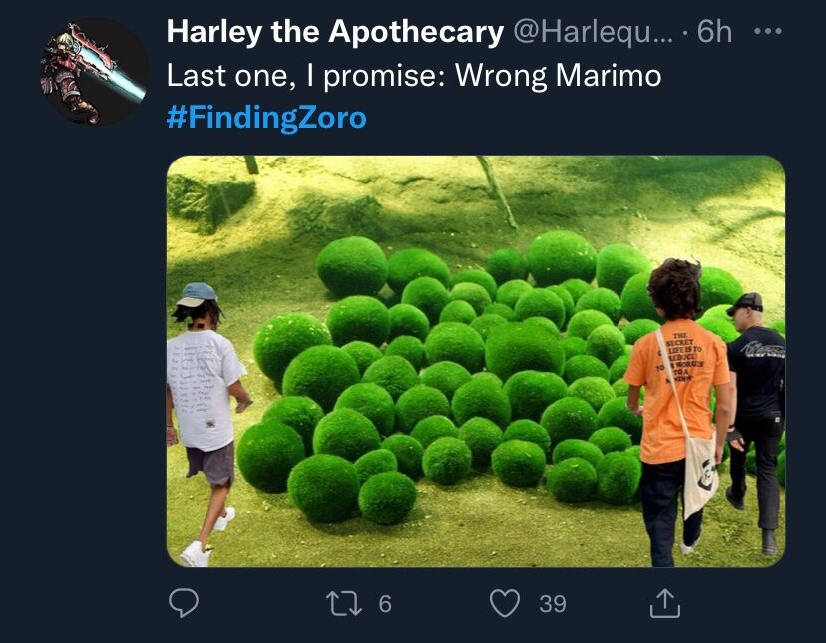Open Harley's profile avatar picture
This screenshot has height=643, width=826.
[x=95, y=72]
